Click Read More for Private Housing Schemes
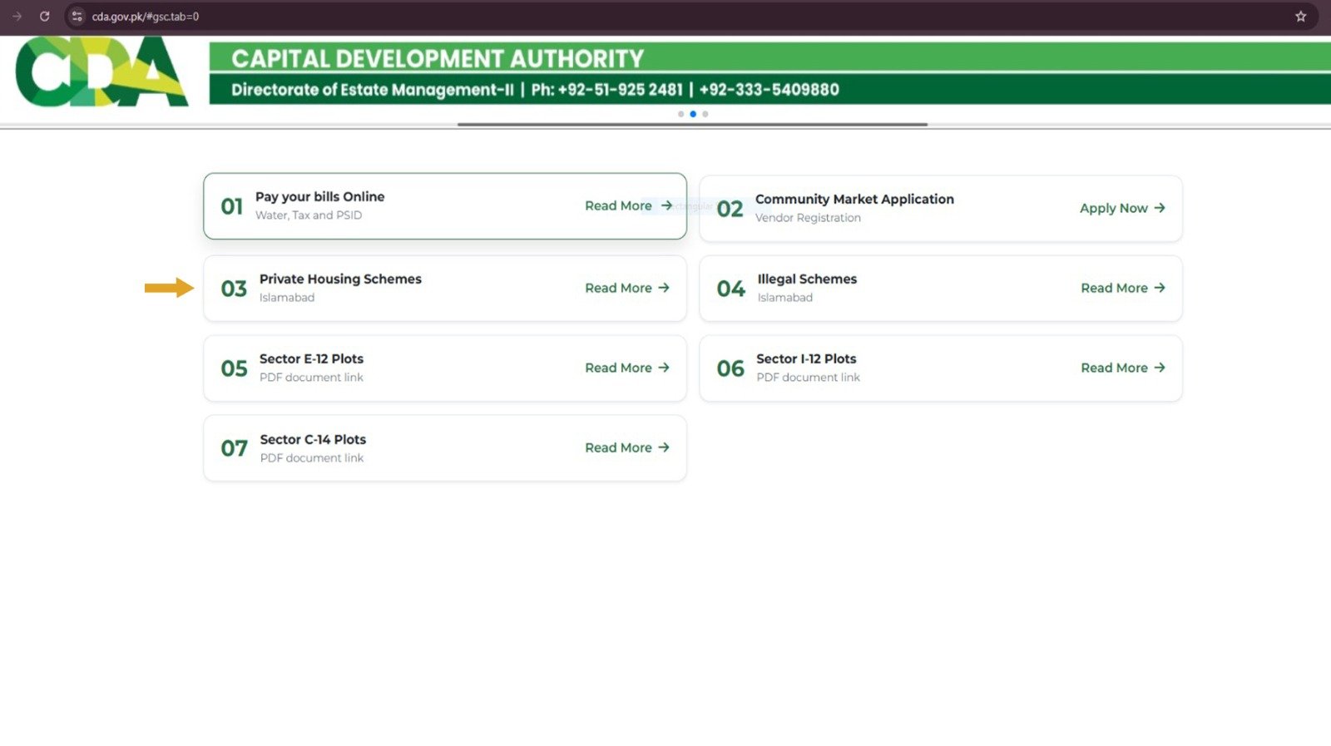 618,288
